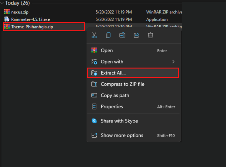This screenshot has width=226, height=167.
Task: Open Properties from context menu
Action: click(x=112, y=107)
